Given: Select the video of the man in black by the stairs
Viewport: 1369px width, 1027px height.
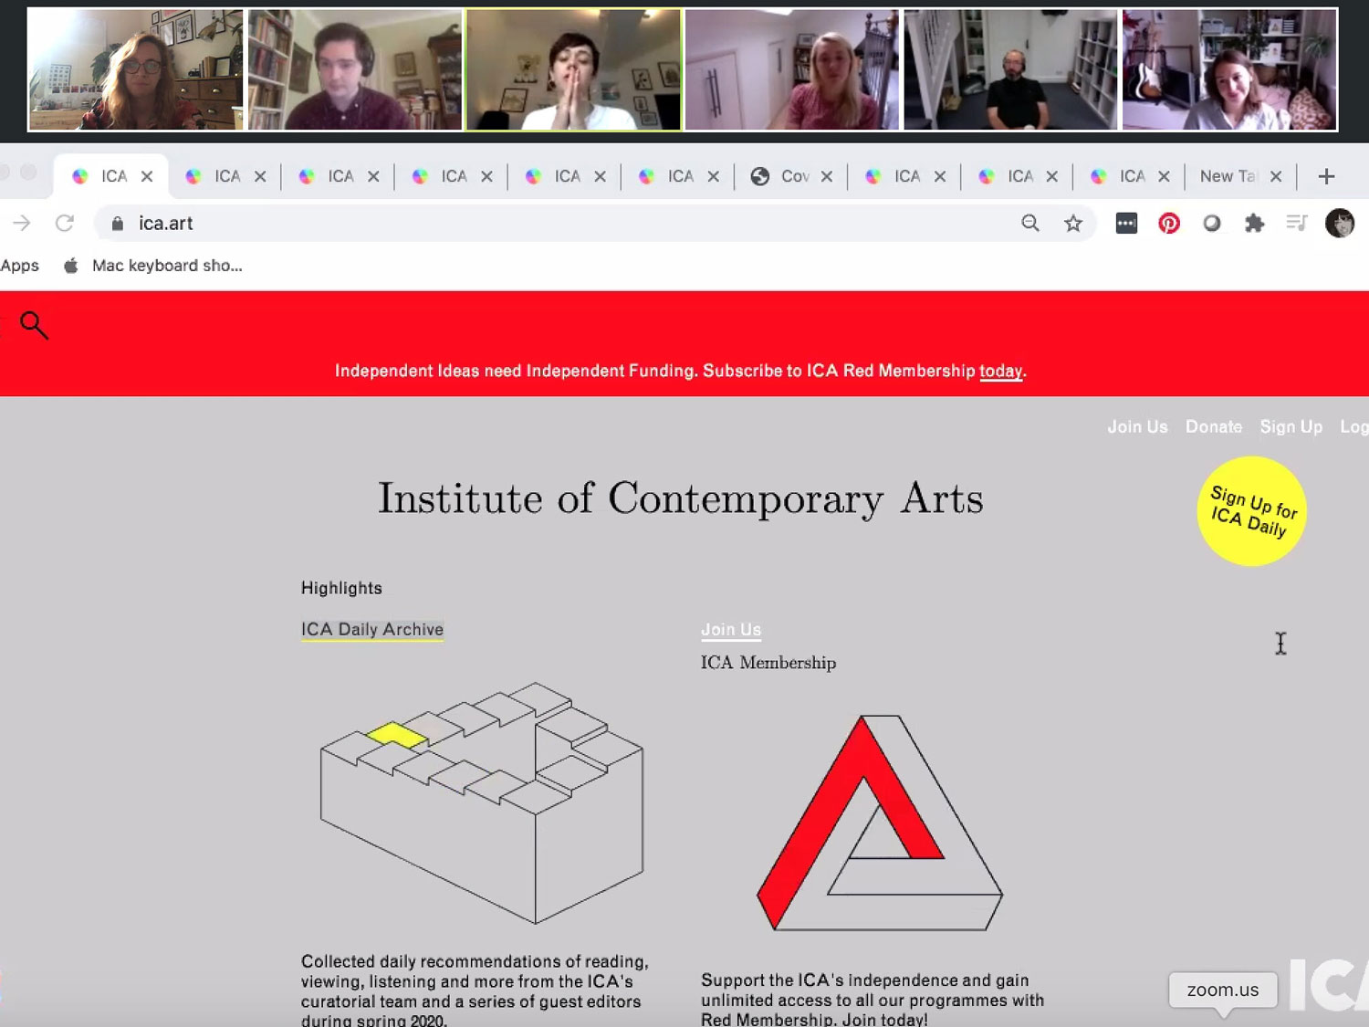Looking at the screenshot, I should tap(1010, 69).
